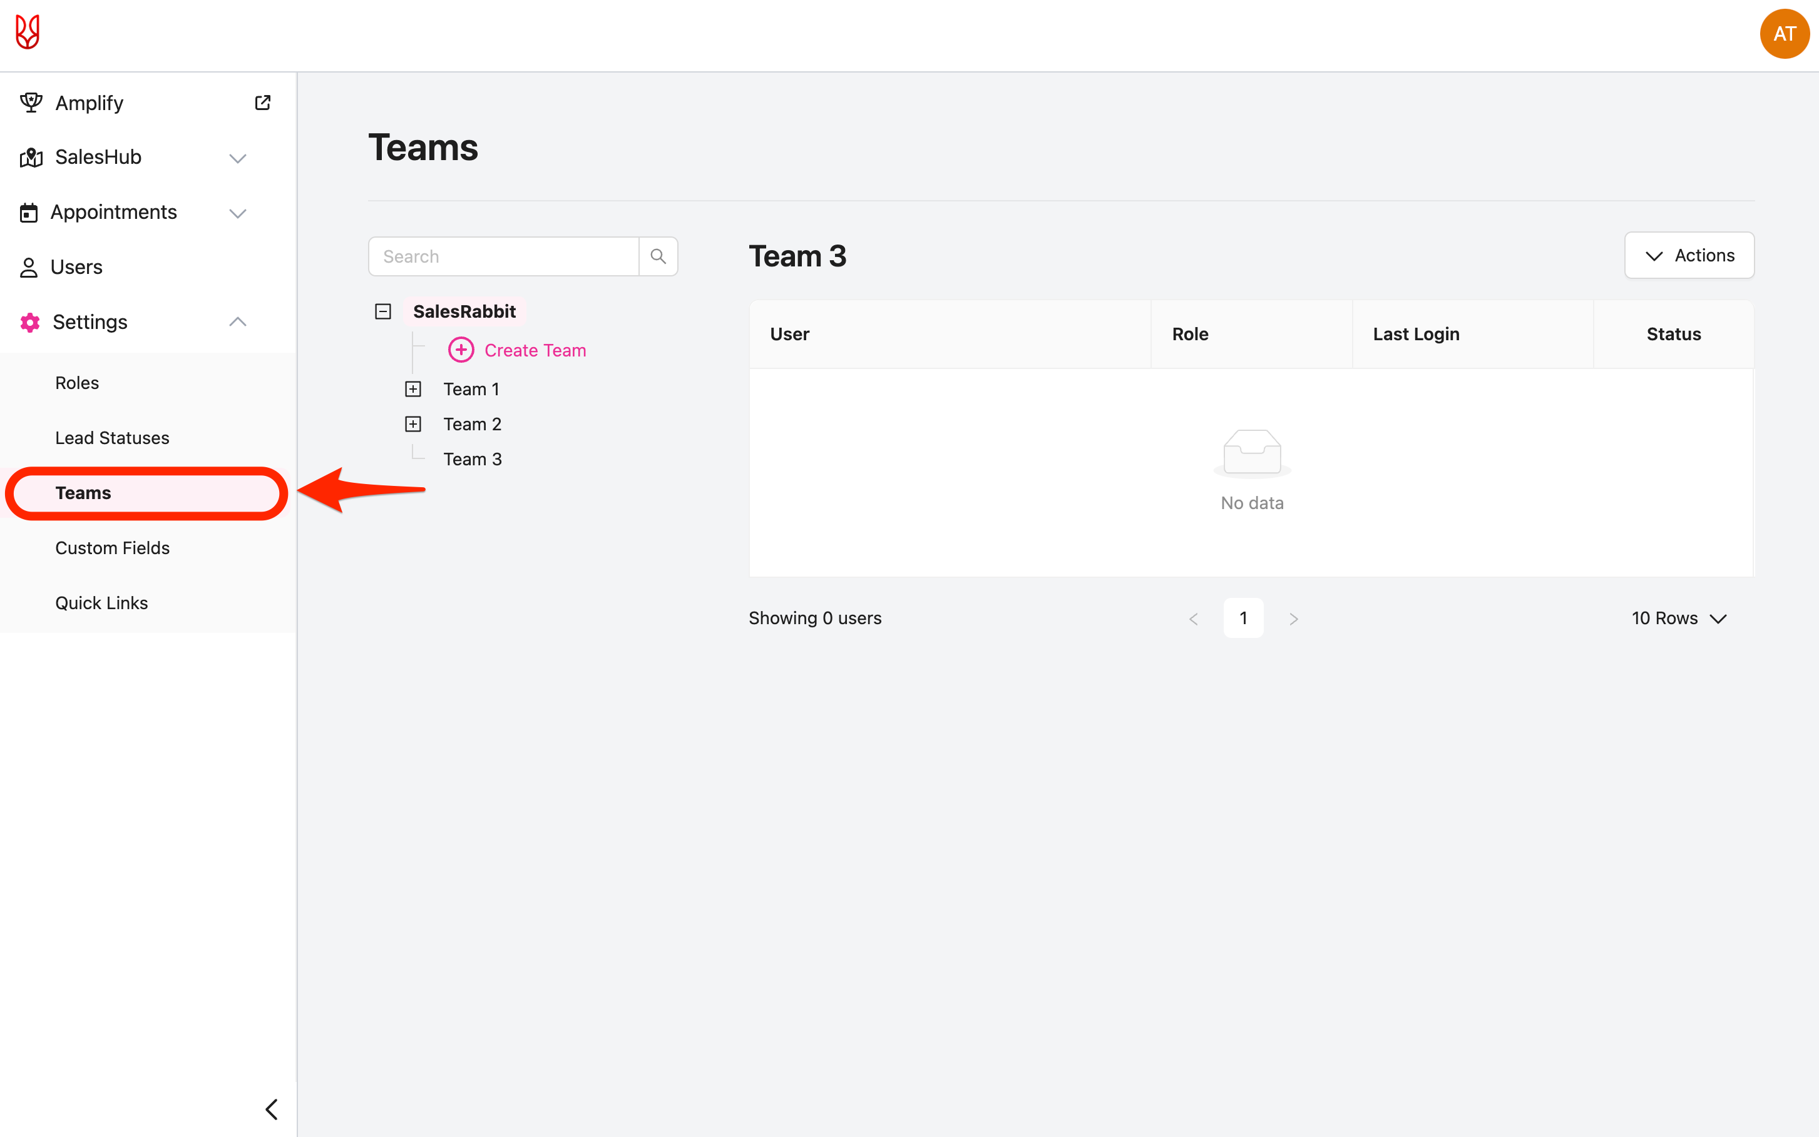Collapse the sidebar with the left arrow
Viewport: 1819px width, 1137px height.
[x=272, y=1108]
